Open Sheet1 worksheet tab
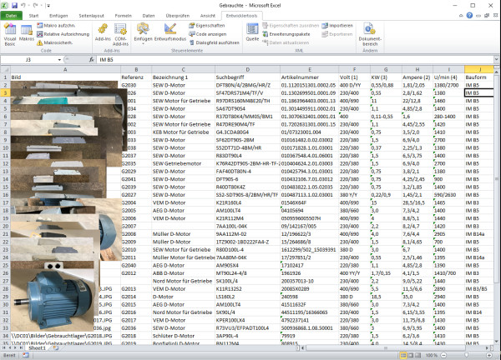 pyautogui.click(x=37, y=347)
